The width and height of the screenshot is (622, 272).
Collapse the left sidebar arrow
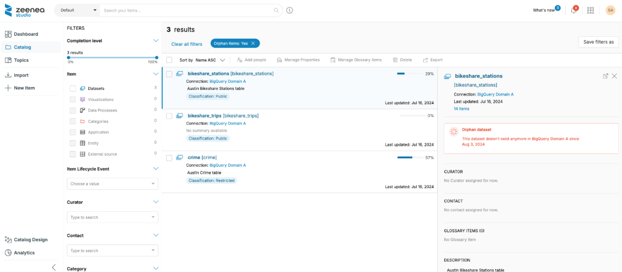pos(54,267)
